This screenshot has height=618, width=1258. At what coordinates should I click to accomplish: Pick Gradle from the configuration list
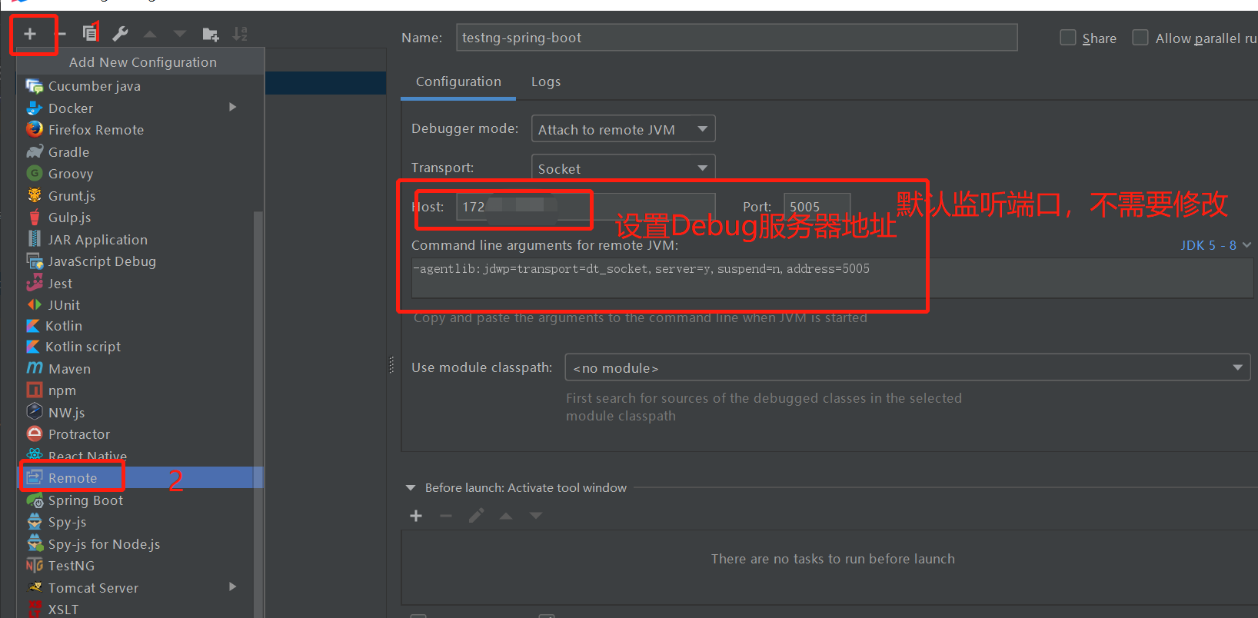(x=141, y=152)
